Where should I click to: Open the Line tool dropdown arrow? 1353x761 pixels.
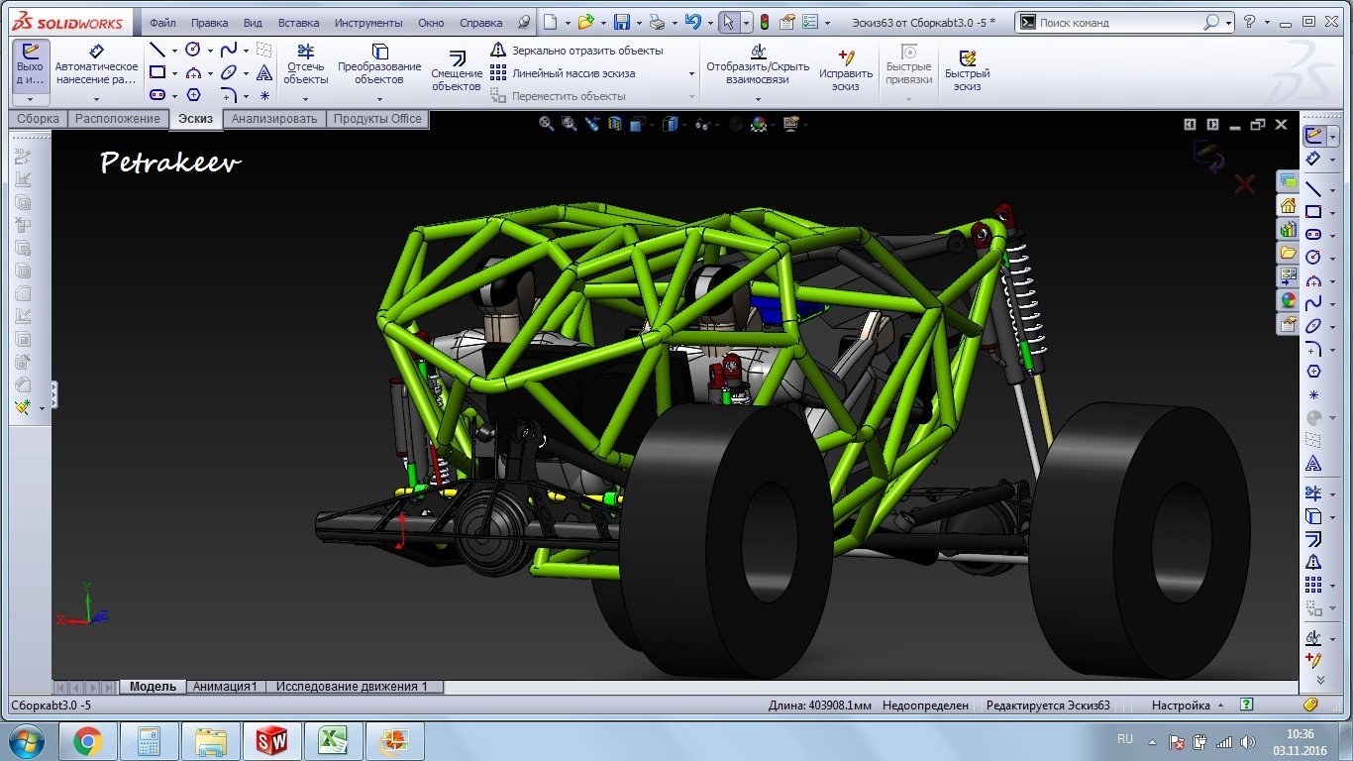pos(174,51)
